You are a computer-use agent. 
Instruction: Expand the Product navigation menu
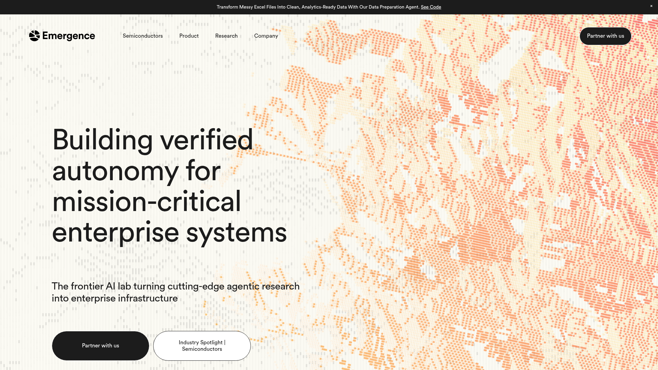click(189, 36)
